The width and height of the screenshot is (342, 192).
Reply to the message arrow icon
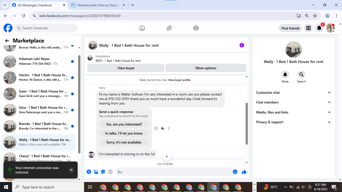coord(162,128)
